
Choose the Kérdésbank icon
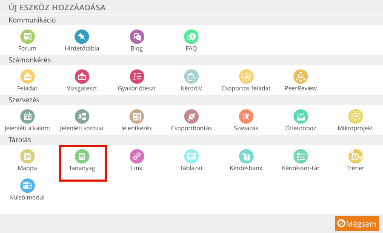click(246, 156)
